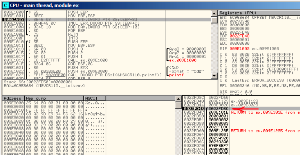301x155 pixels.
Task: Select CALL DWORD PTR DS:[<&MSVCR110.printf>] instruction
Action: pyautogui.click(x=115, y=75)
